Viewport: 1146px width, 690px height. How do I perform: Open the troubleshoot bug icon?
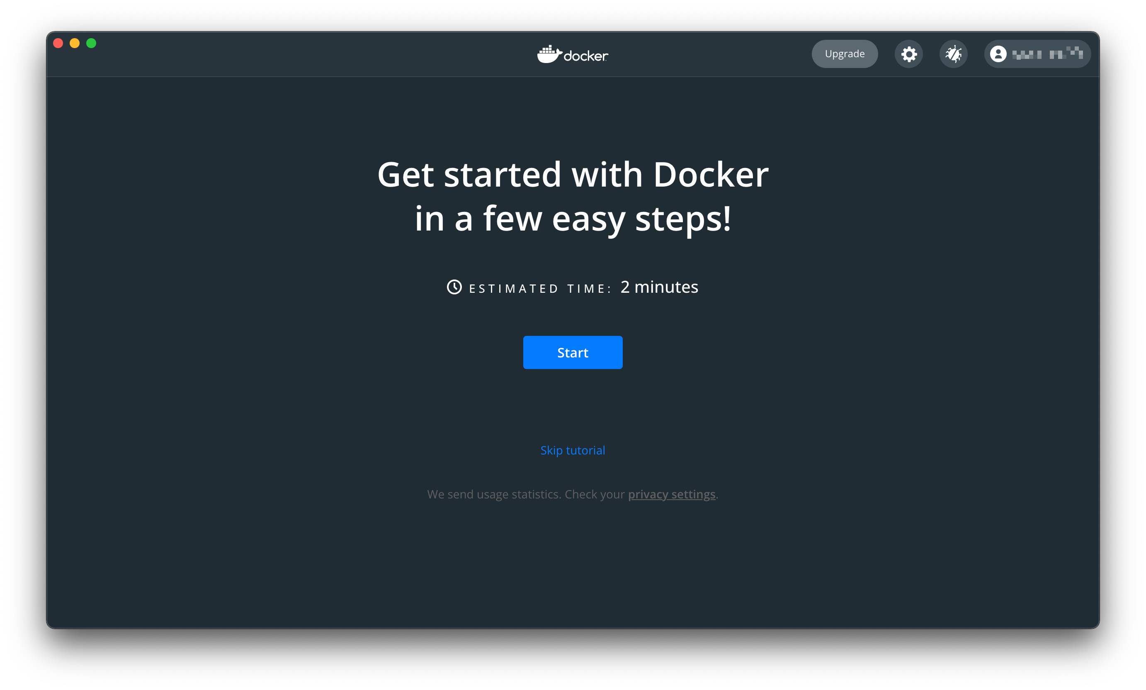[x=953, y=54]
